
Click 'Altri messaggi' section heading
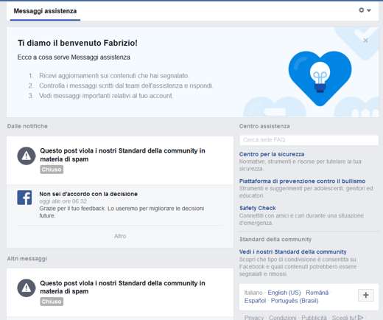point(27,259)
